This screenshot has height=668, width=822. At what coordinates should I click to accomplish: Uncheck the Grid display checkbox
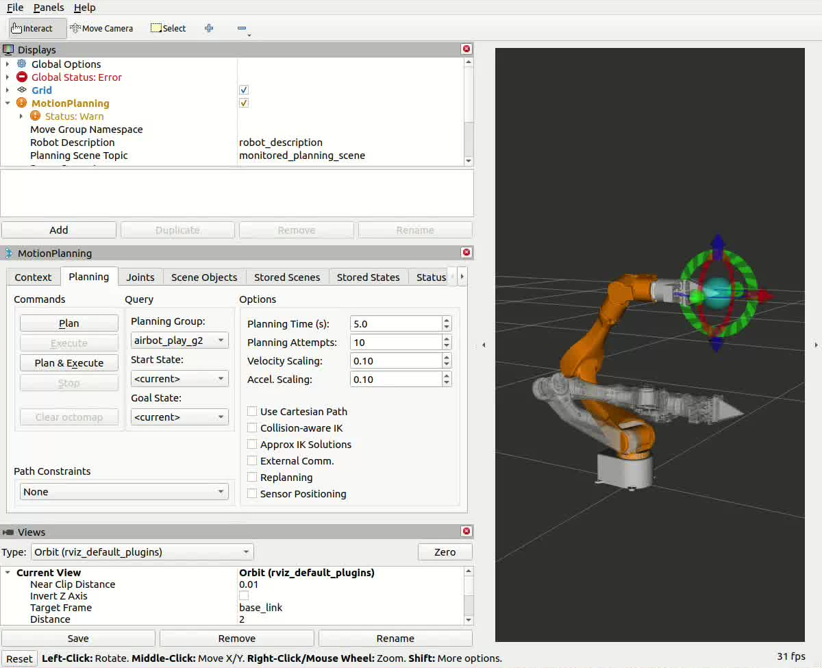244,90
